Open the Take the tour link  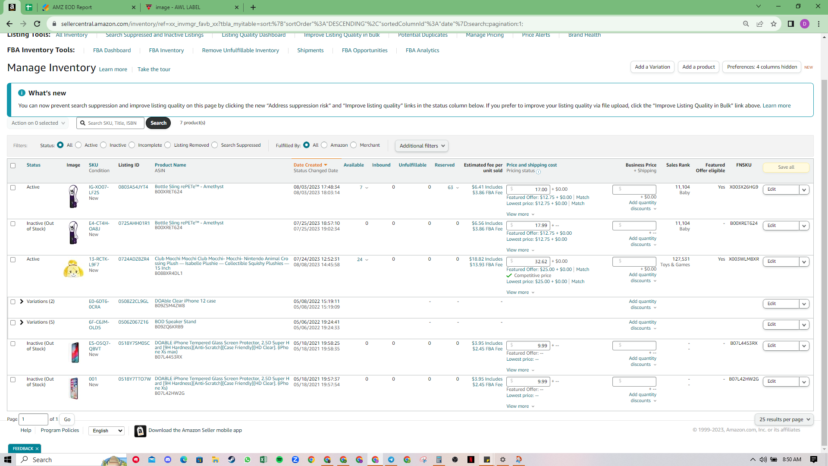pyautogui.click(x=154, y=69)
